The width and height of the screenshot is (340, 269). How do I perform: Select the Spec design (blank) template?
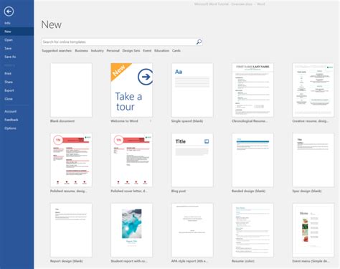pos(313,160)
